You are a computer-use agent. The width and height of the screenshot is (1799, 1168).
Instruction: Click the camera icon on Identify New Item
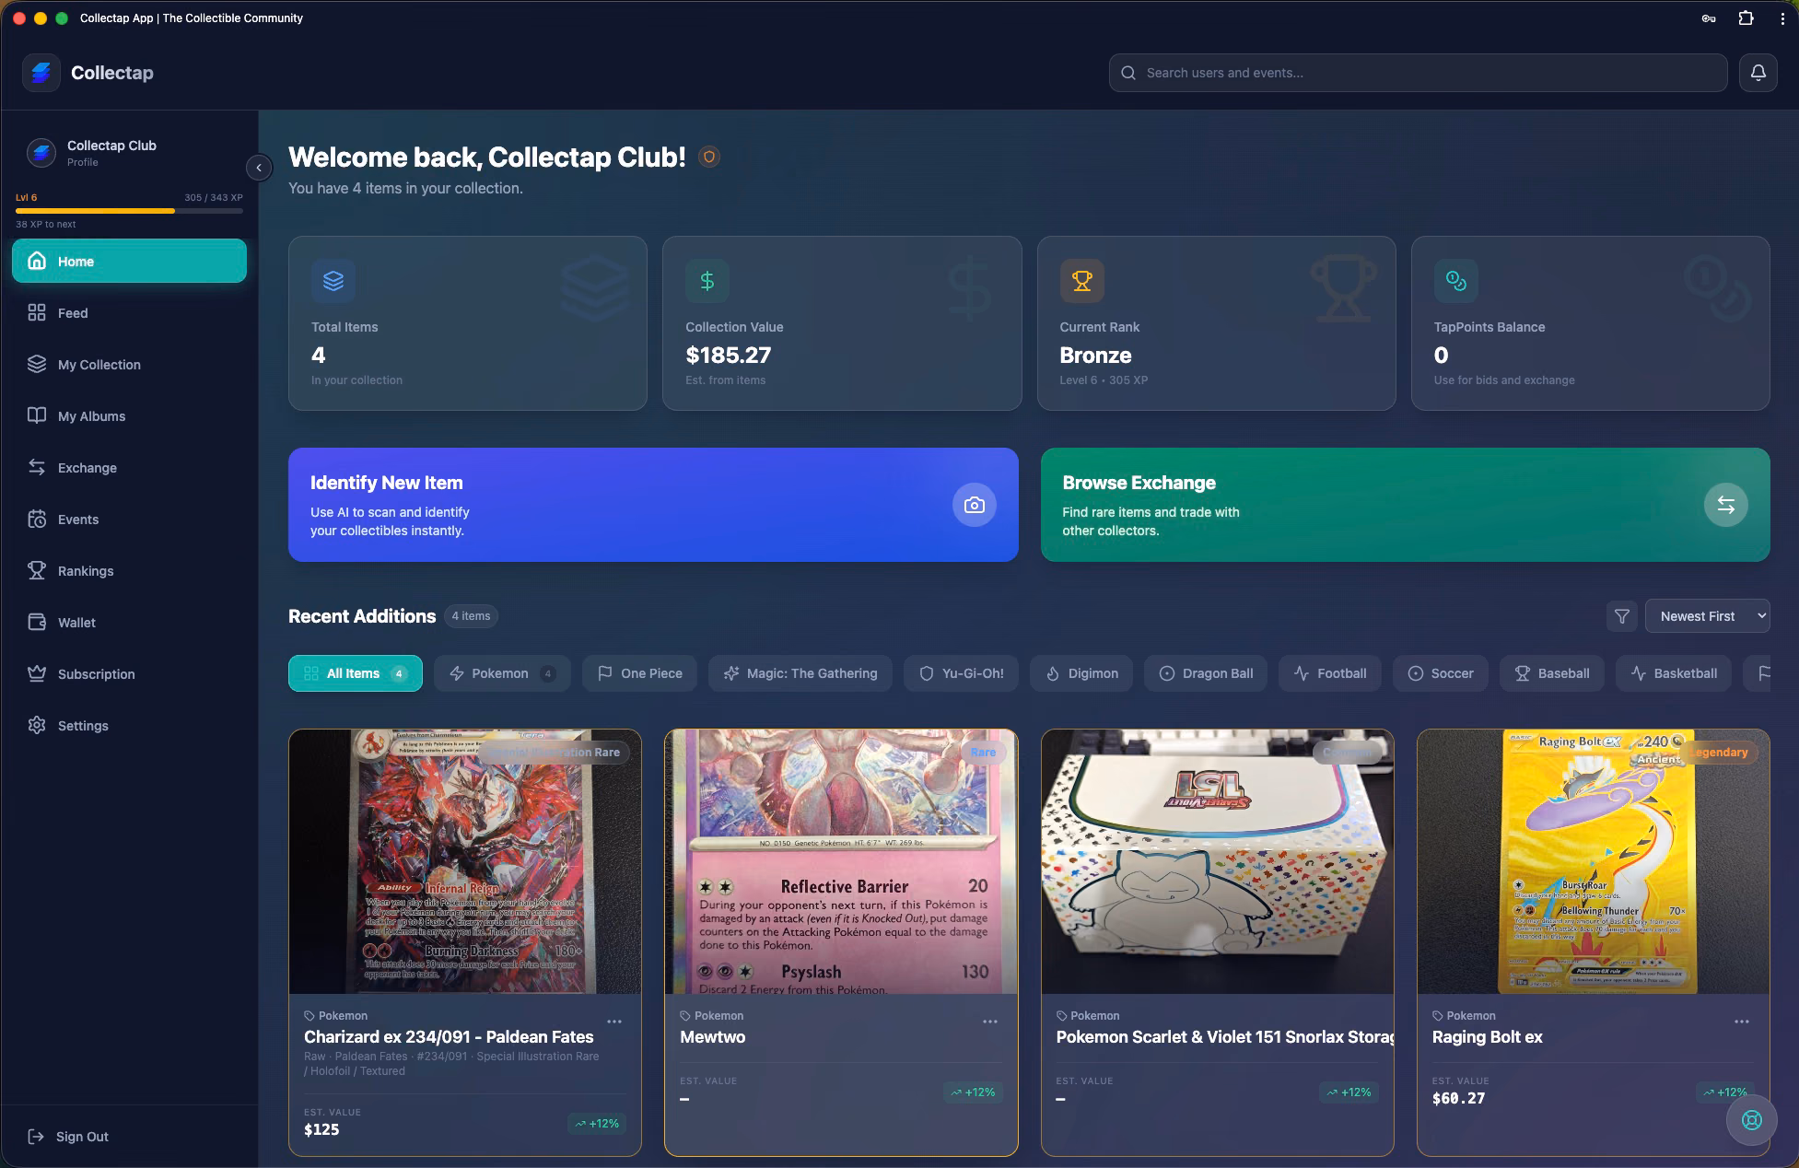[974, 505]
